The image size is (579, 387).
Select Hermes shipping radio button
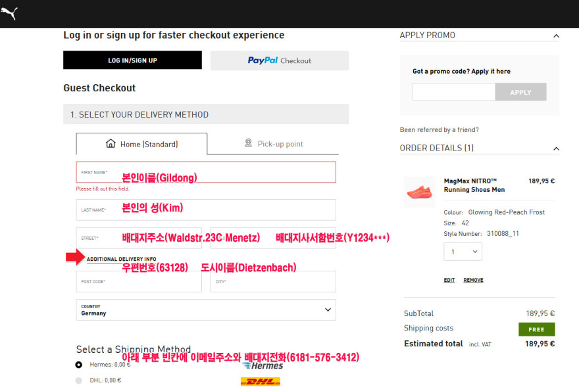(79, 365)
